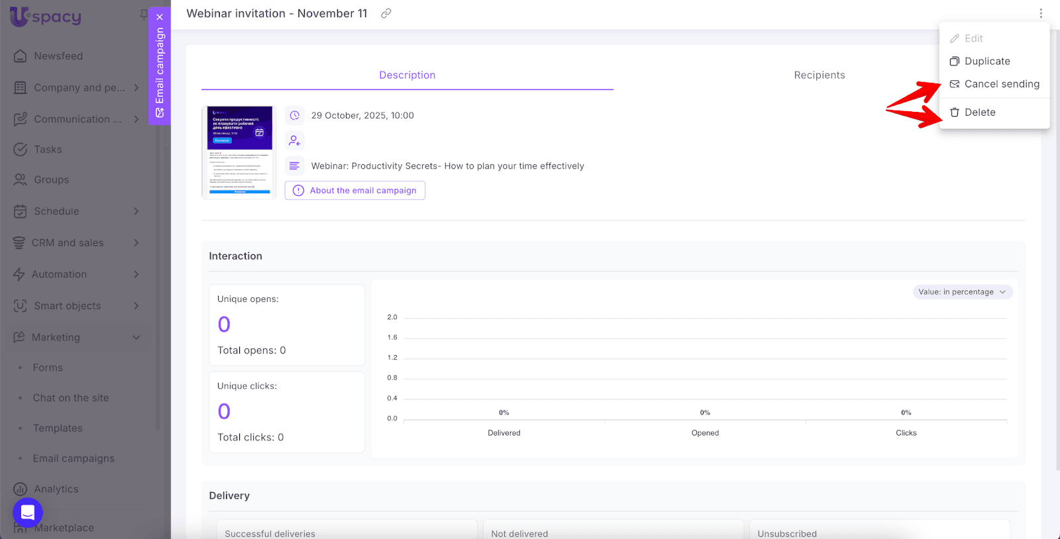Go to Tasks in the sidebar
The height and width of the screenshot is (539, 1060).
48,150
